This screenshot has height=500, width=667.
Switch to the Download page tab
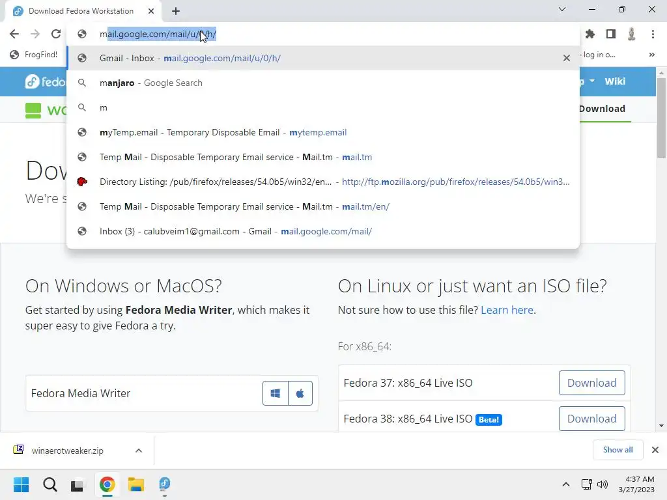602,109
